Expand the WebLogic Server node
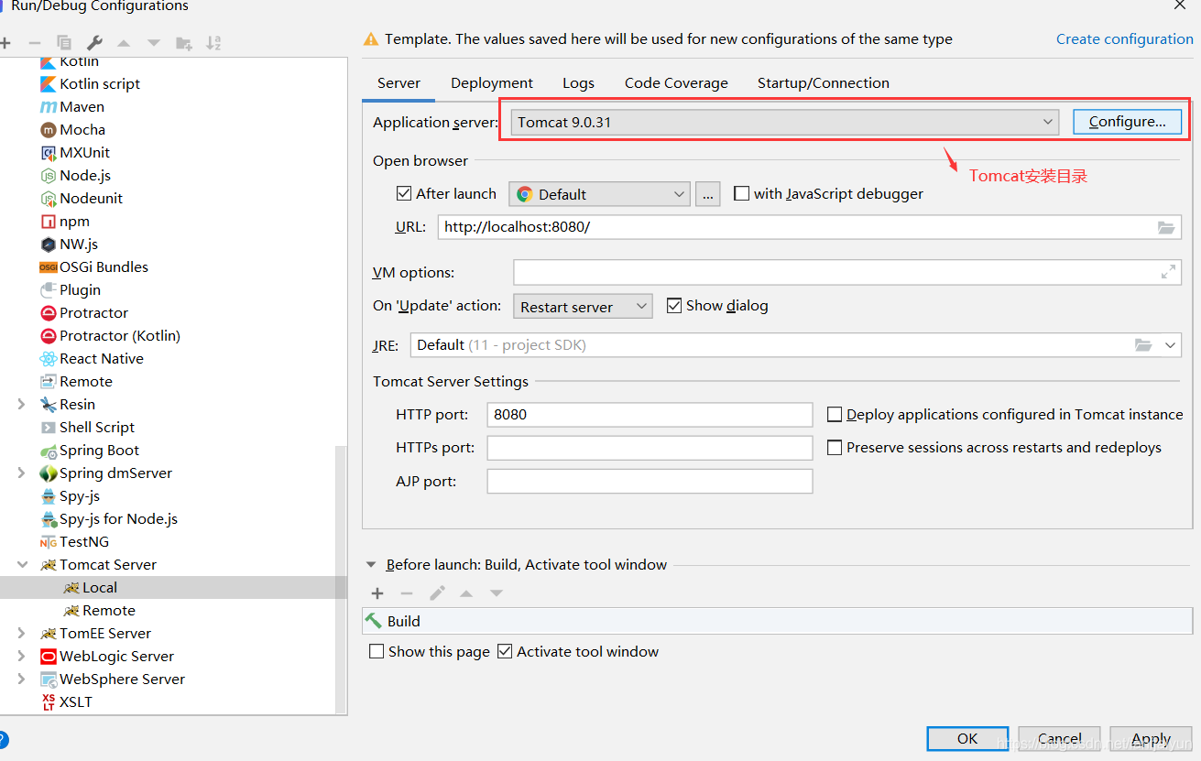Viewport: 1201px width, 761px height. [21, 657]
